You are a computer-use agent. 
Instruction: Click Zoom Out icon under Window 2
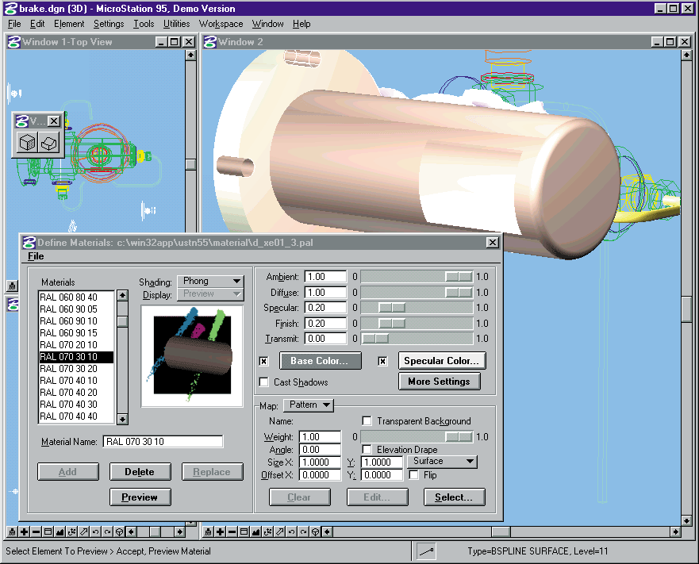(232, 531)
